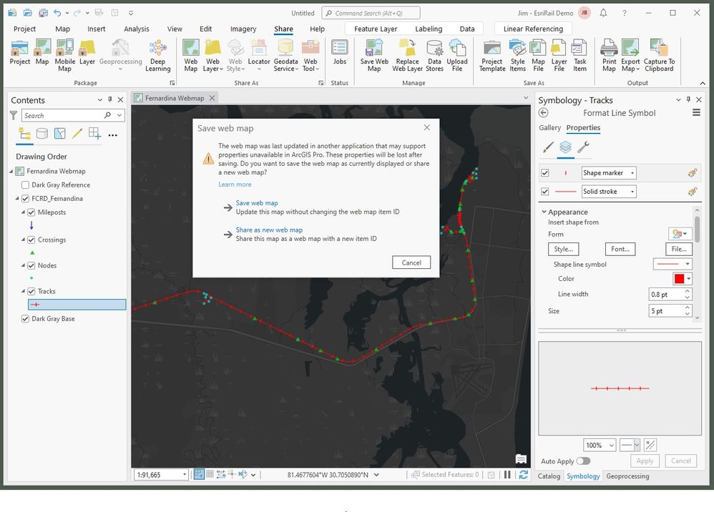Image resolution: width=714 pixels, height=512 pixels.
Task: Click the Style... button
Action: click(x=563, y=249)
